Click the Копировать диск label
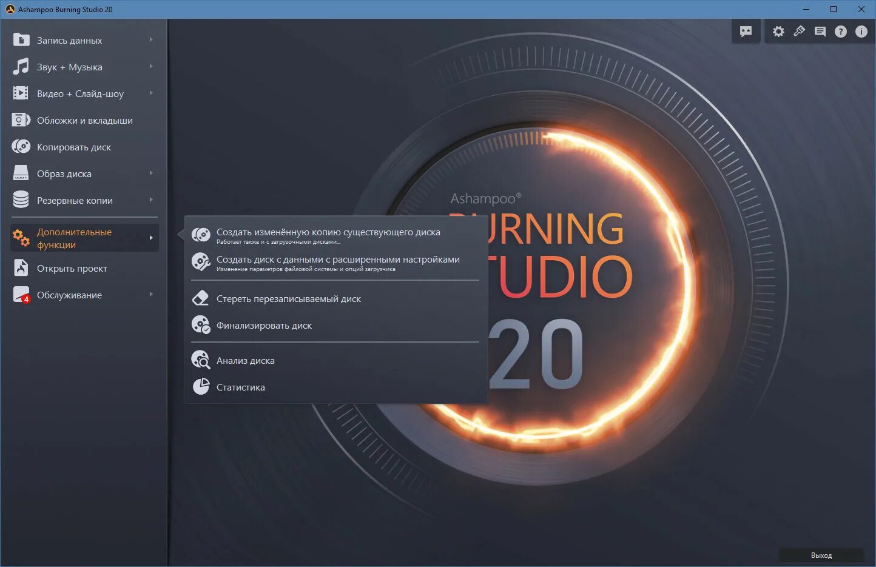This screenshot has width=876, height=567. pyautogui.click(x=74, y=147)
